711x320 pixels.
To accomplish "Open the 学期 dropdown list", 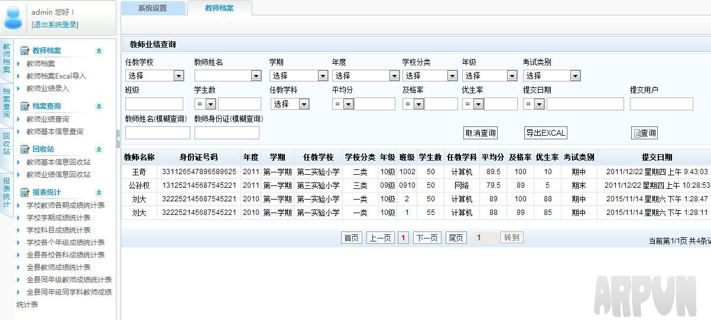I will (x=323, y=76).
